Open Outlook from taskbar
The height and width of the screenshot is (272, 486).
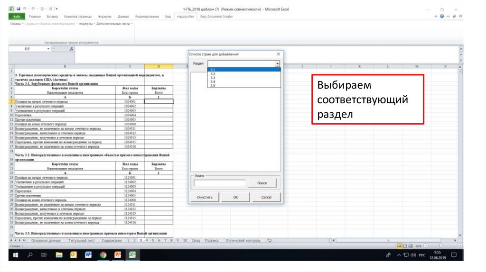74,255
